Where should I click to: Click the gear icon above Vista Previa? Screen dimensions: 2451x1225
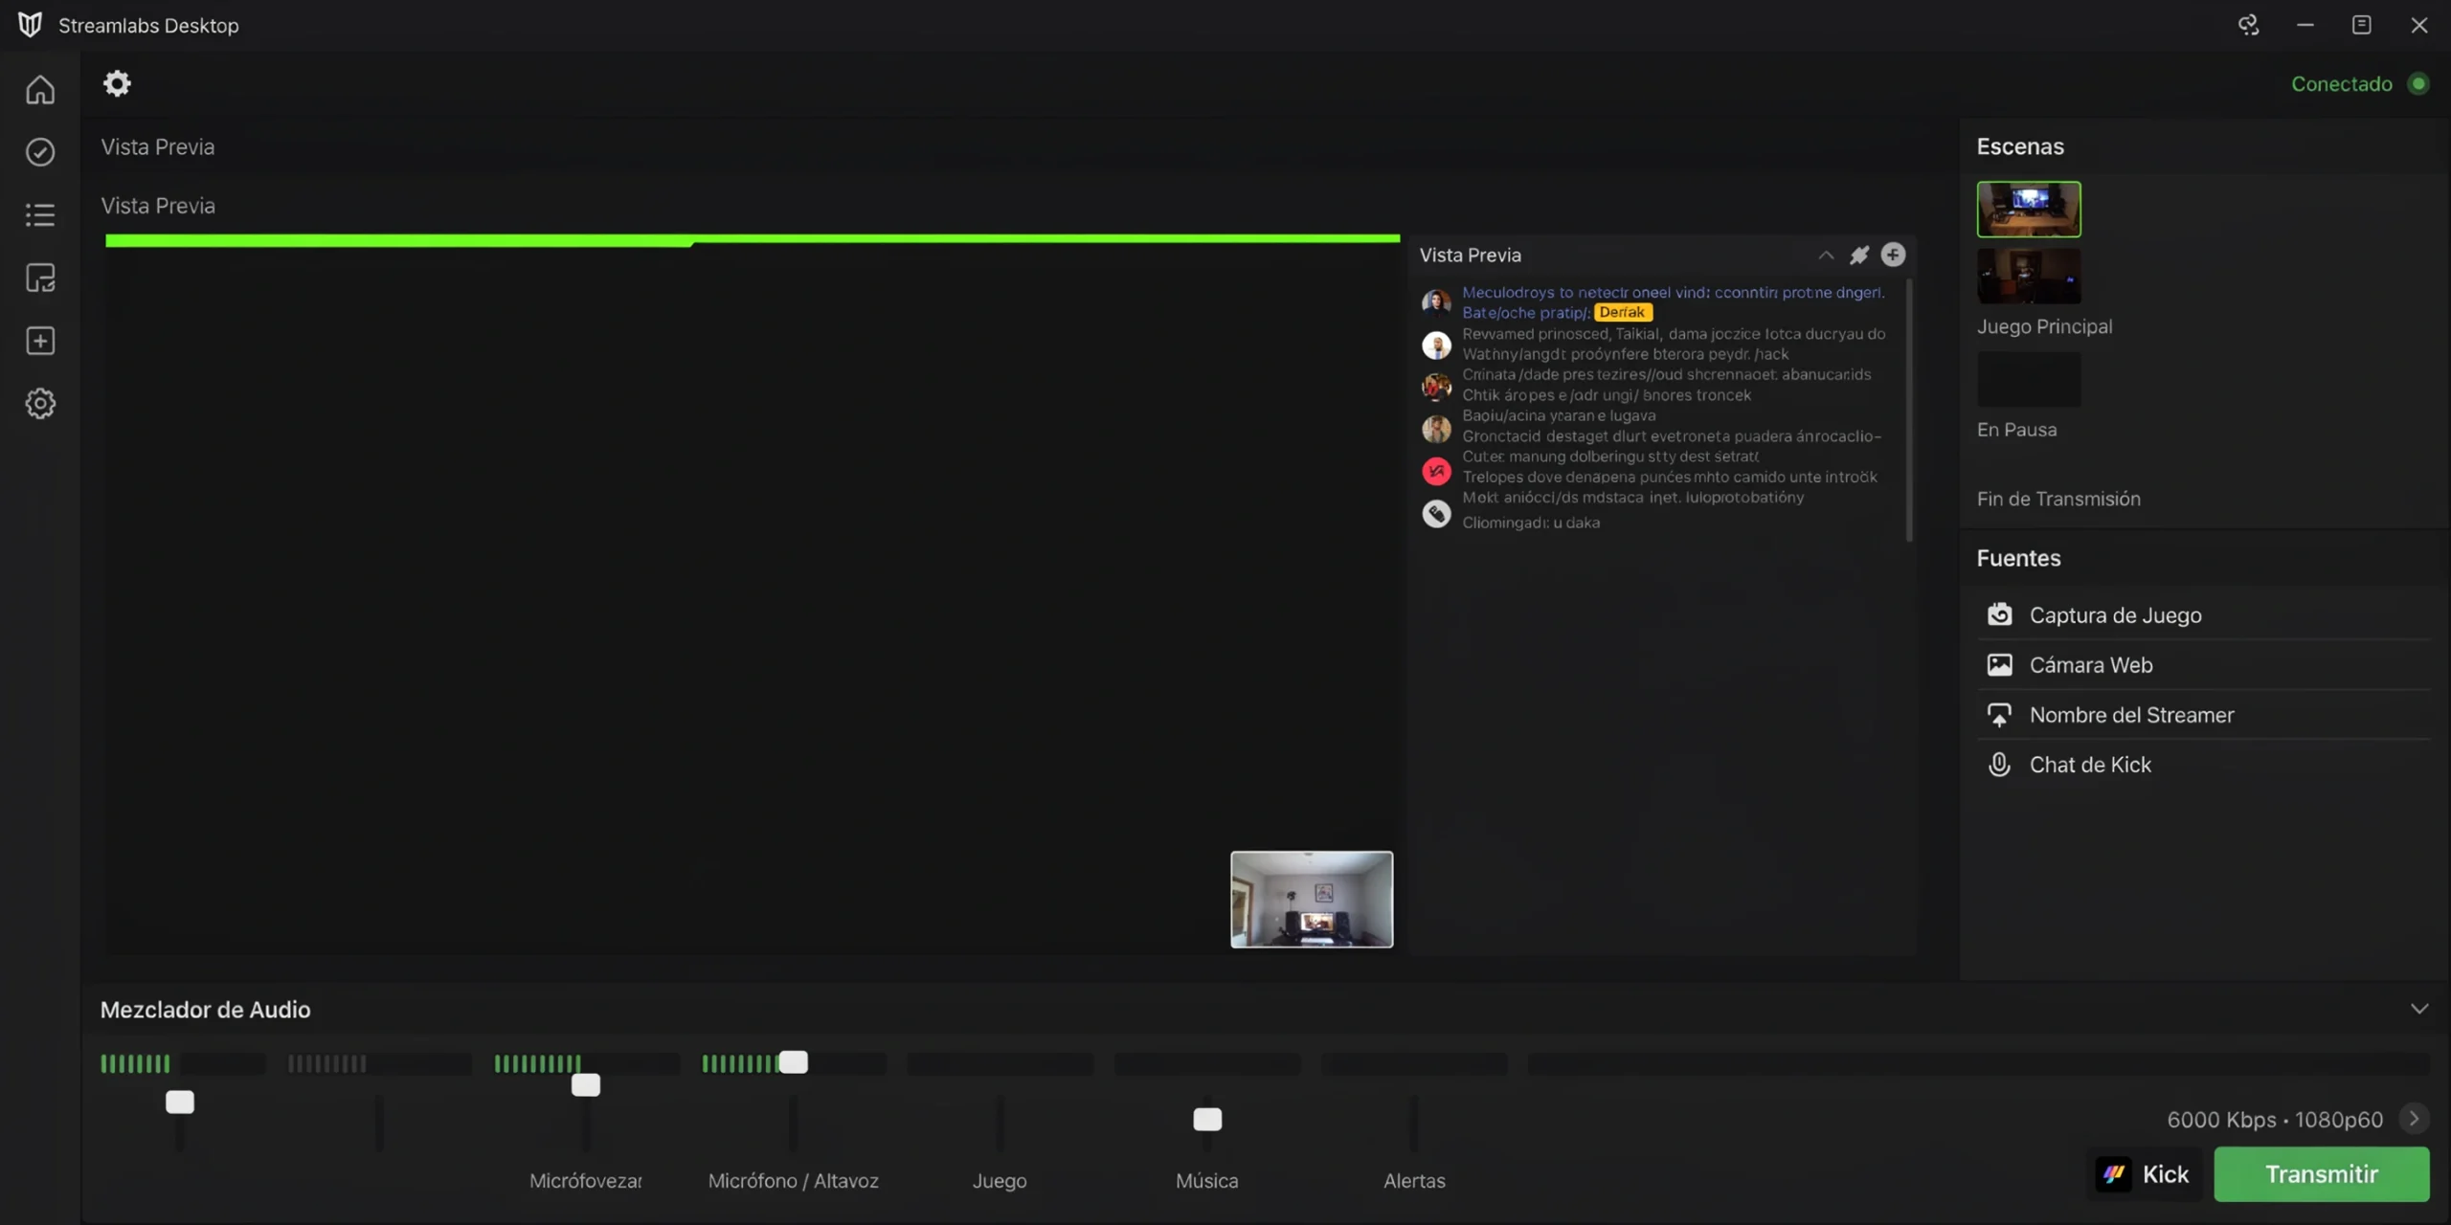[117, 83]
